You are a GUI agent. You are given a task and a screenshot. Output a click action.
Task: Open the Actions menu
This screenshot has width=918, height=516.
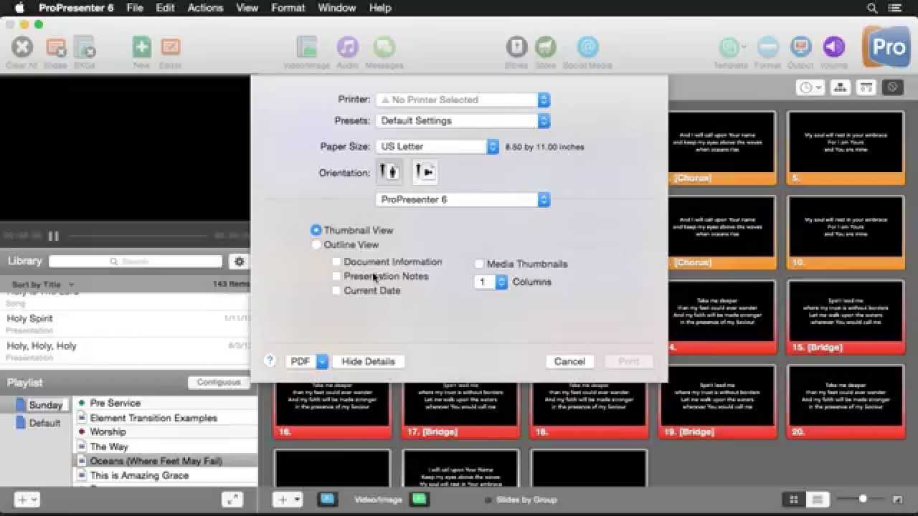coord(205,8)
